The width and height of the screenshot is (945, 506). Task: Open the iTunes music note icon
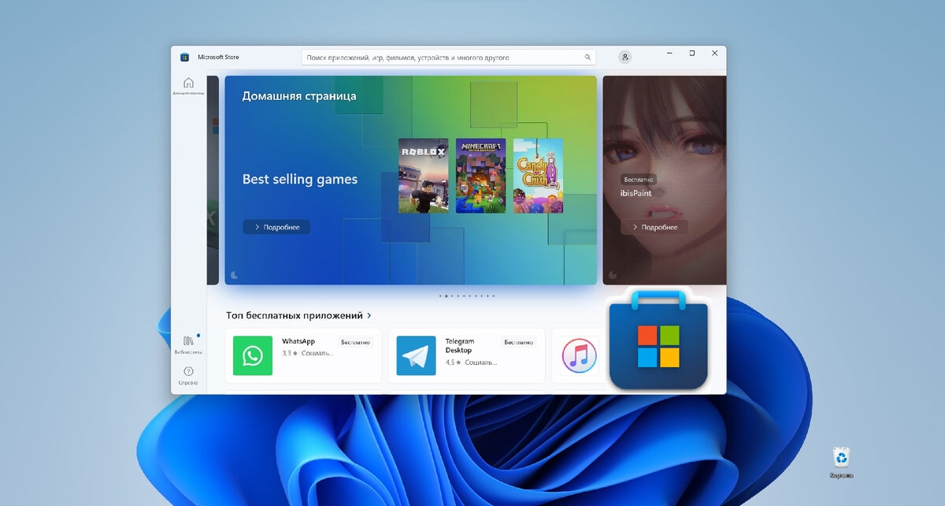click(x=579, y=355)
